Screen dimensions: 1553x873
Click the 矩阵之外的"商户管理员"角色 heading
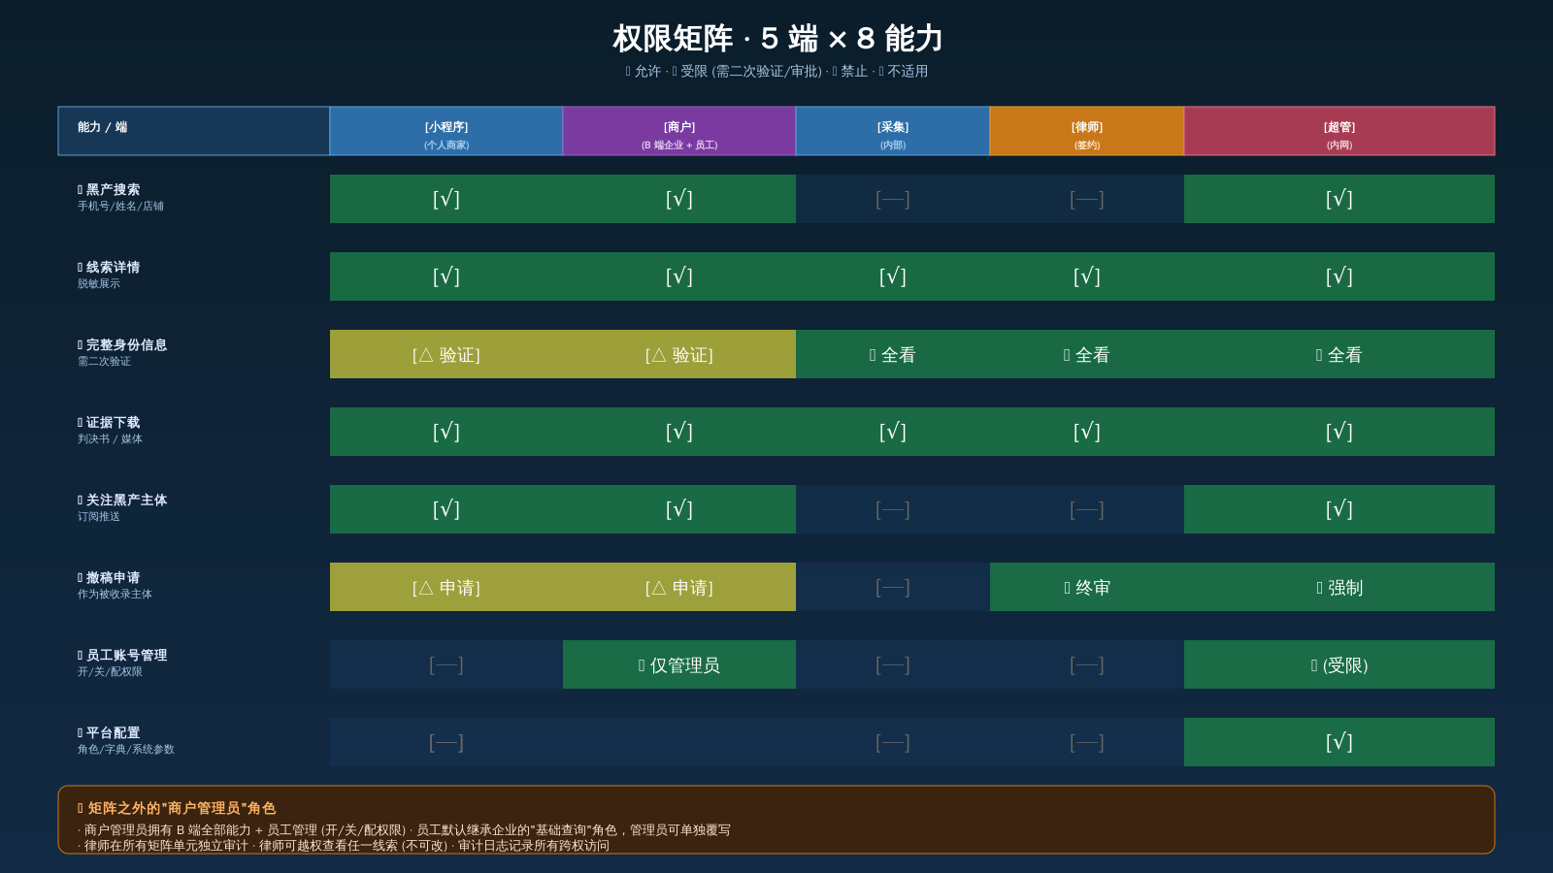(177, 808)
